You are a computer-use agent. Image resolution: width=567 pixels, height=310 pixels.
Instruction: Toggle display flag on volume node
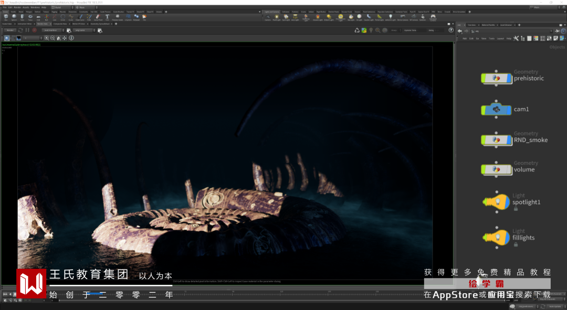click(509, 169)
